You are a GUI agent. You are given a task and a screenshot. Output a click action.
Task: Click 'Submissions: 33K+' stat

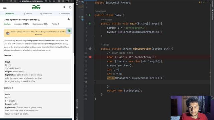[x=40, y=24]
